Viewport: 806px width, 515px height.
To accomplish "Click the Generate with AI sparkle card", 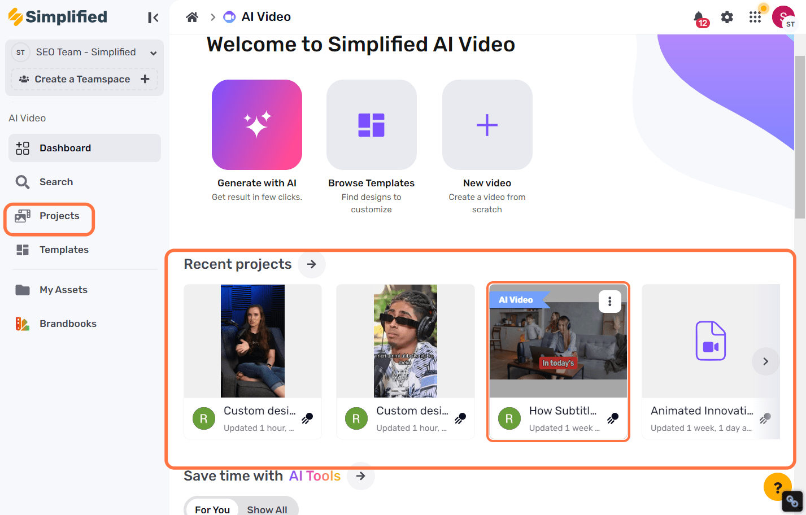I will tap(256, 125).
